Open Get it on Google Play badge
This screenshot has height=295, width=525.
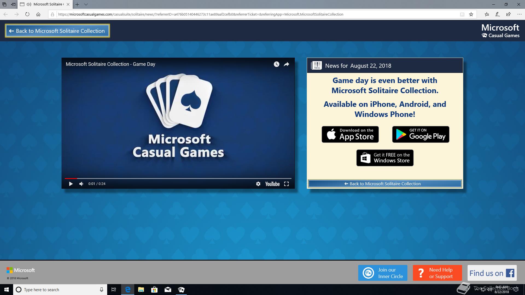[x=421, y=134]
